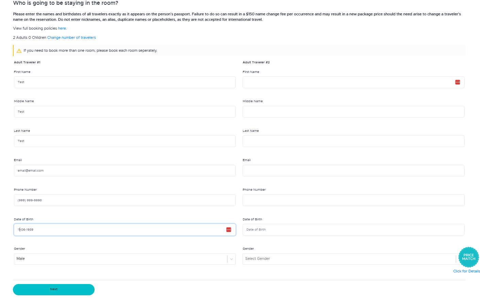Click Traveler #1 Email field with email@email.com
Screen dimensions: 480x298
(125, 171)
